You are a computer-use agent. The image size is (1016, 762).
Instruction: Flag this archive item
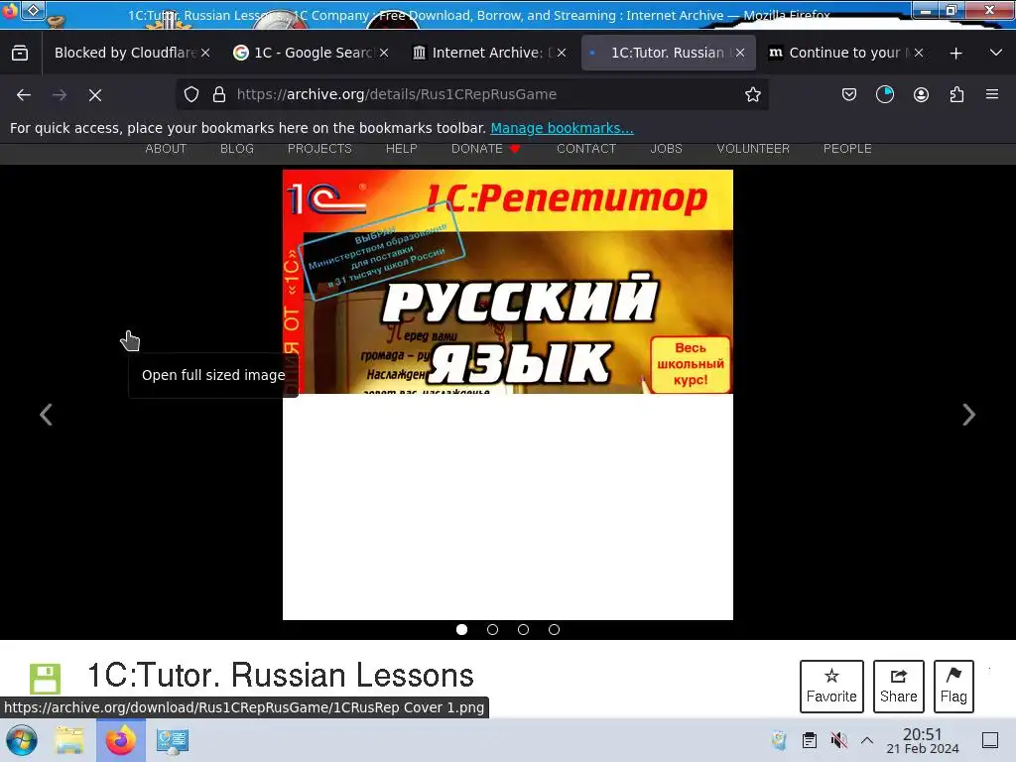[953, 687]
